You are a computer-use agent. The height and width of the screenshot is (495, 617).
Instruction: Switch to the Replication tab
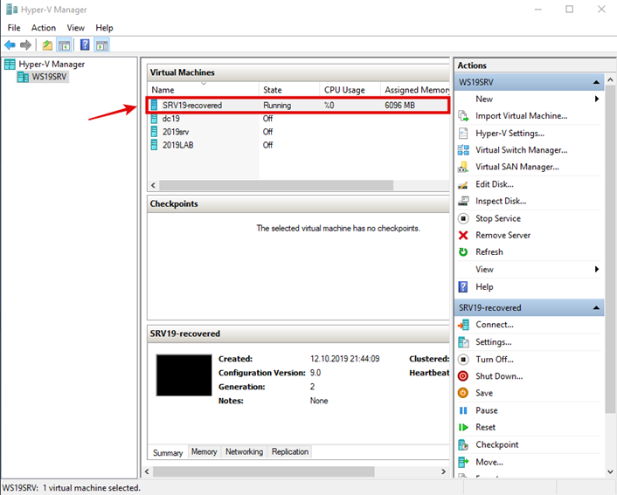tap(290, 451)
